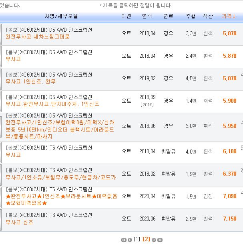This screenshot has height=249, width=243.
Task: Open XC60 T6 listing priced 7,090
Action: (49, 189)
